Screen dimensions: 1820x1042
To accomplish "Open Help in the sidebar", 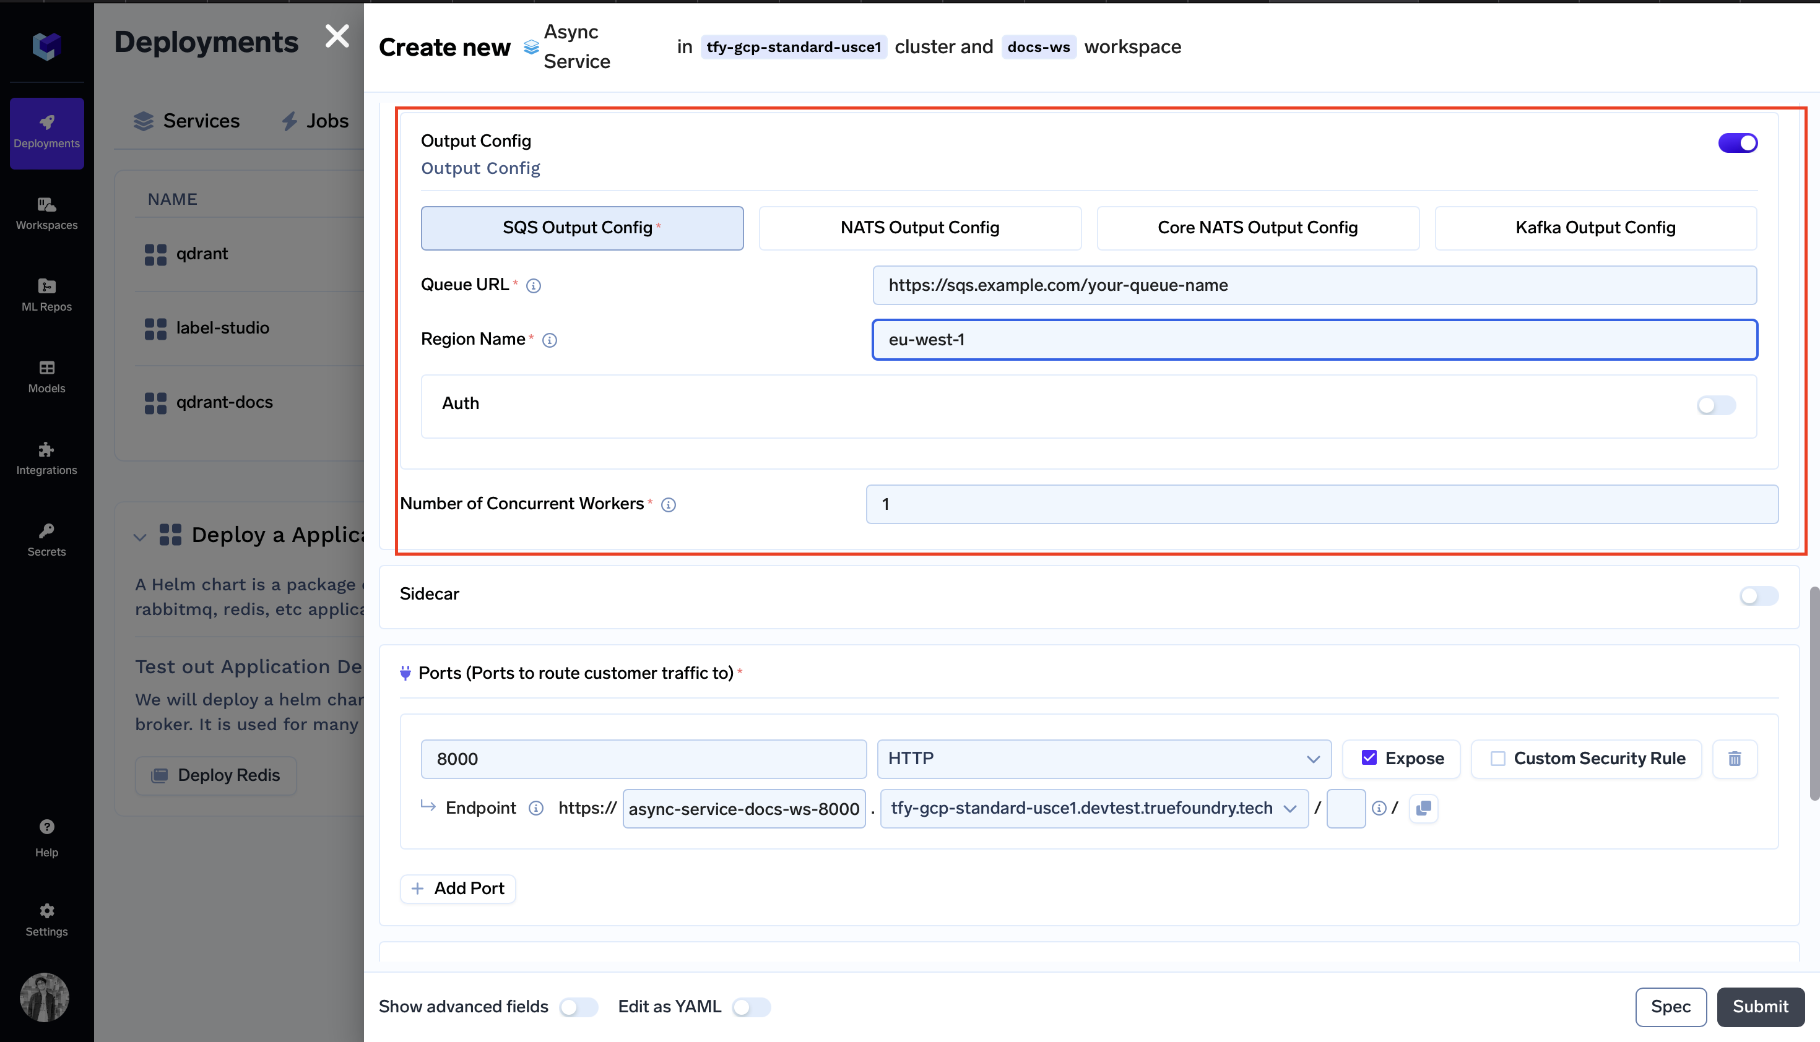I will click(46, 839).
